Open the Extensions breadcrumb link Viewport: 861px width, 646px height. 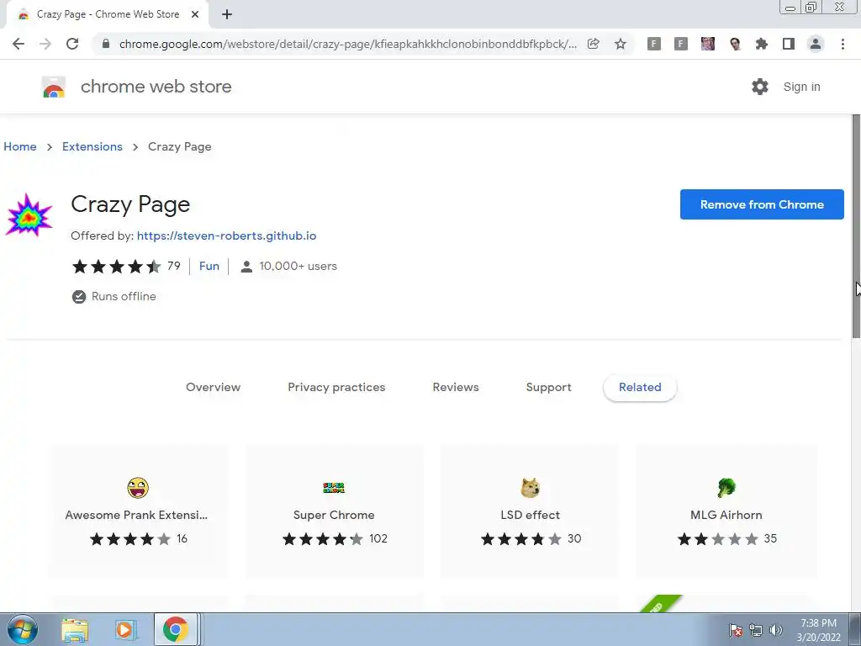click(92, 146)
